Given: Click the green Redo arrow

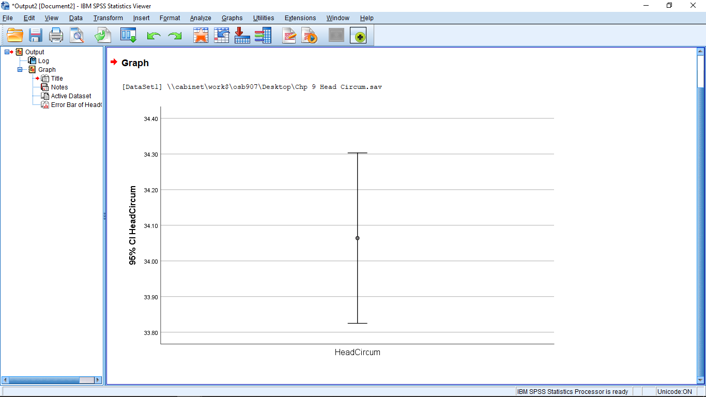Looking at the screenshot, I should [x=175, y=36].
